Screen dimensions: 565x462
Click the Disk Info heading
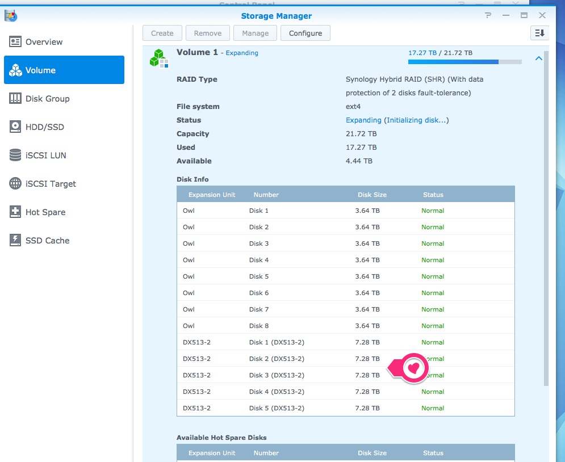[192, 179]
